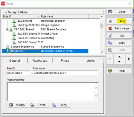Click Mechanical Engineer Level 1 name cell
Screen dimensions: 134x117
click(x=64, y=51)
